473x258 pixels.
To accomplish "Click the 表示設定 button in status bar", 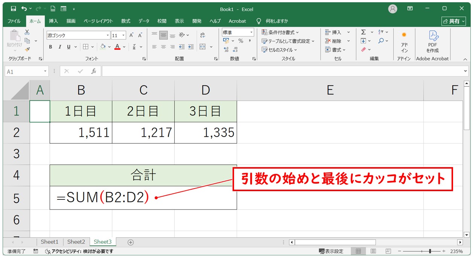I will [331, 251].
